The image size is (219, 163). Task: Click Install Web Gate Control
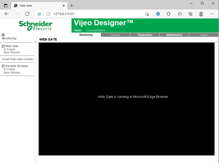click(x=17, y=59)
